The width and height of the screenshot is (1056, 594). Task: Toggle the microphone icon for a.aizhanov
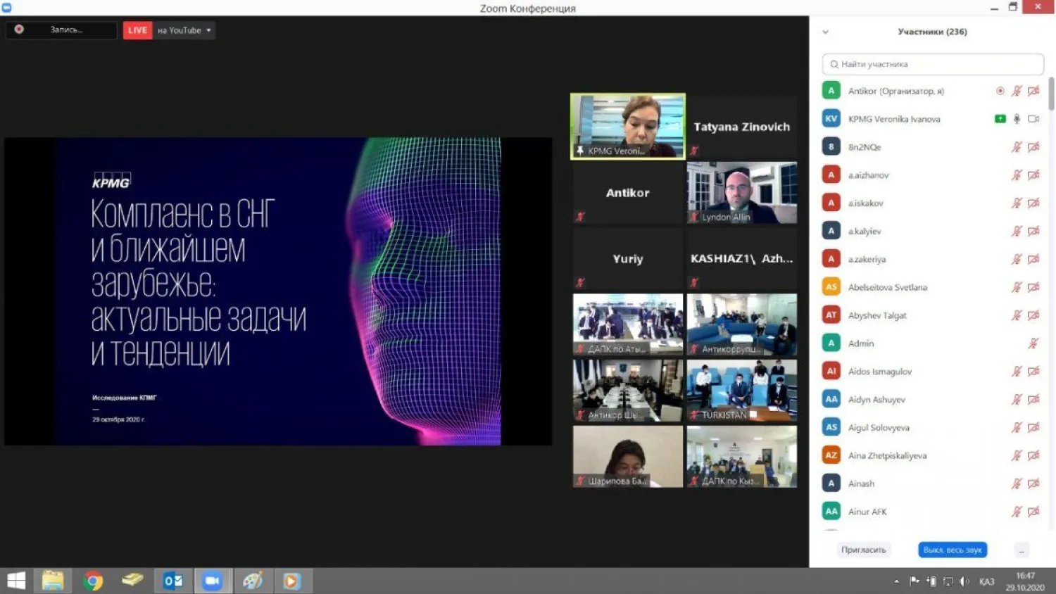pos(1017,175)
